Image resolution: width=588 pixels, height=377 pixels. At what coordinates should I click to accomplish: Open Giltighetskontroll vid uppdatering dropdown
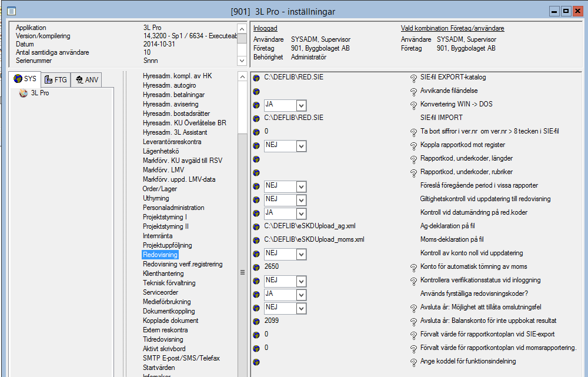pyautogui.click(x=301, y=200)
